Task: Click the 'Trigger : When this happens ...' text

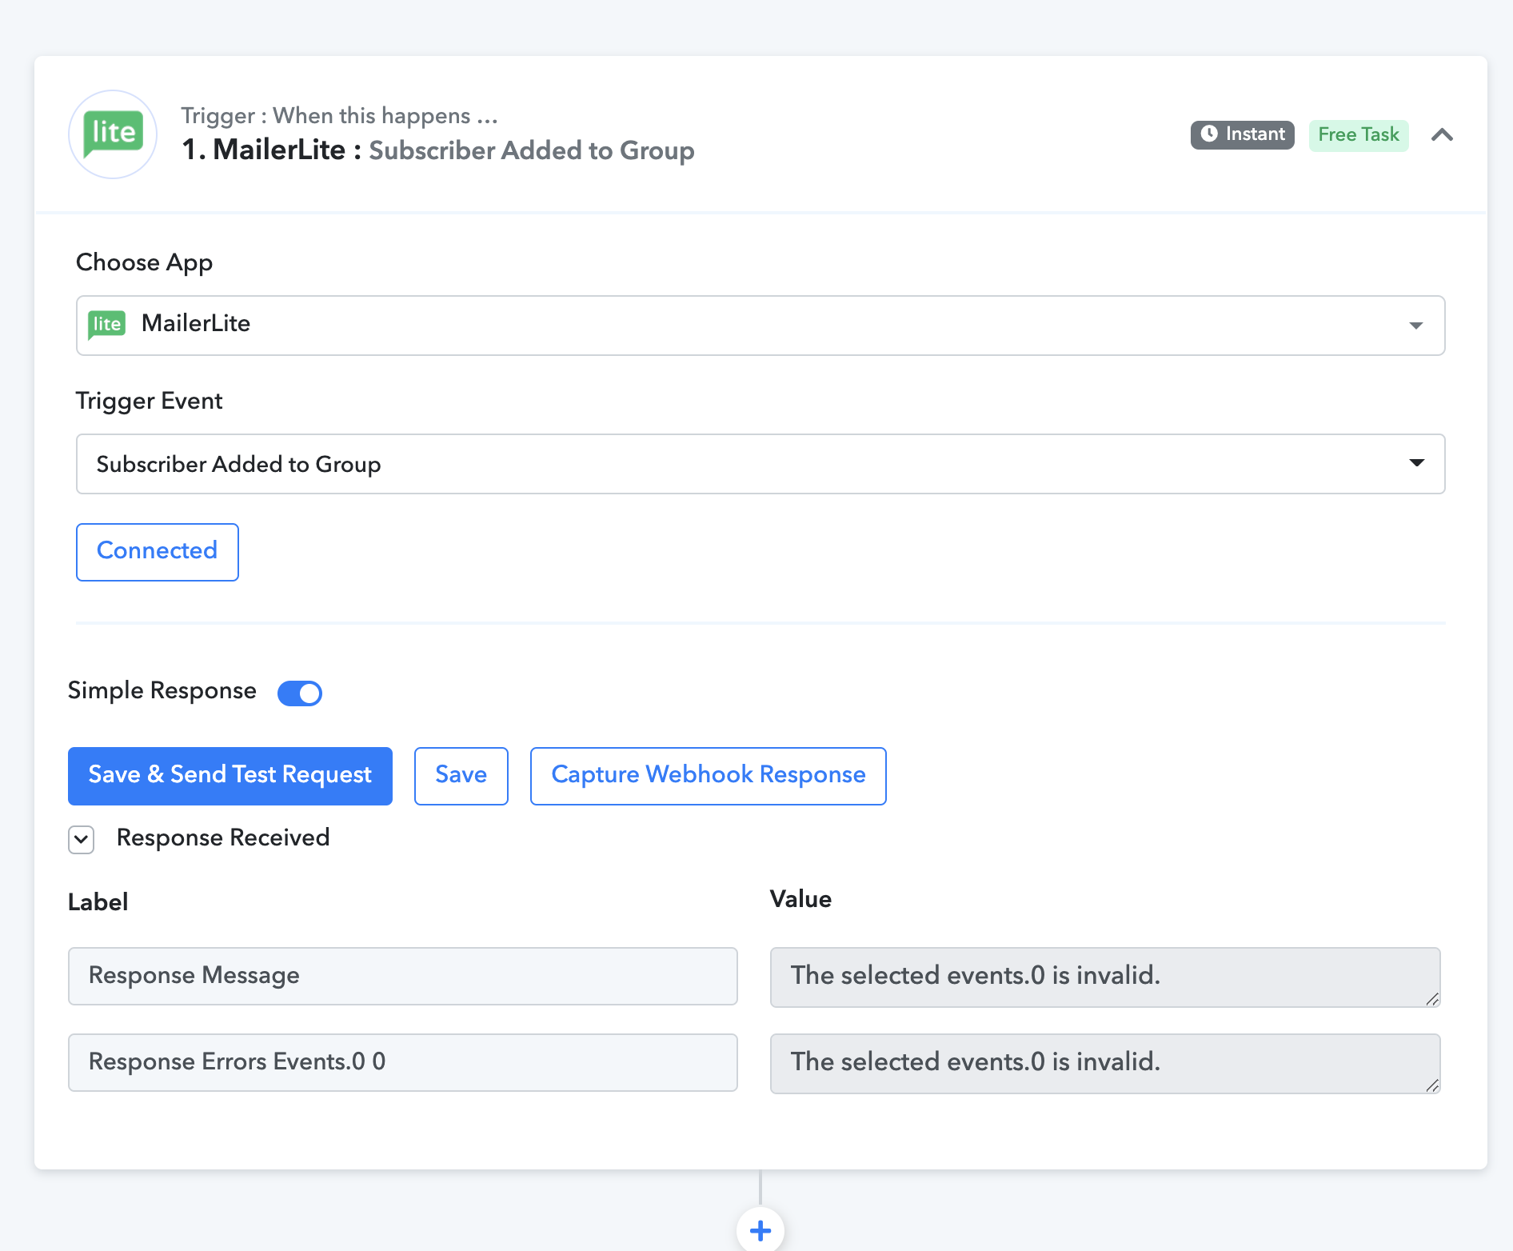Action: click(x=339, y=116)
